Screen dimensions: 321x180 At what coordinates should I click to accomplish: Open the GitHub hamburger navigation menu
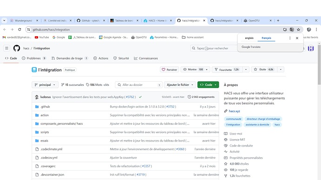[x=7, y=48]
